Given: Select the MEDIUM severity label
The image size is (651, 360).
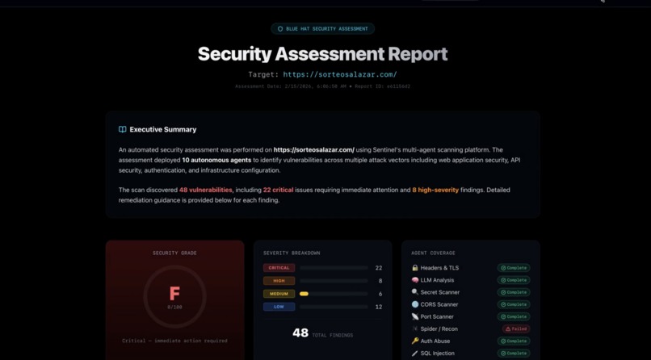Looking at the screenshot, I should pyautogui.click(x=279, y=294).
